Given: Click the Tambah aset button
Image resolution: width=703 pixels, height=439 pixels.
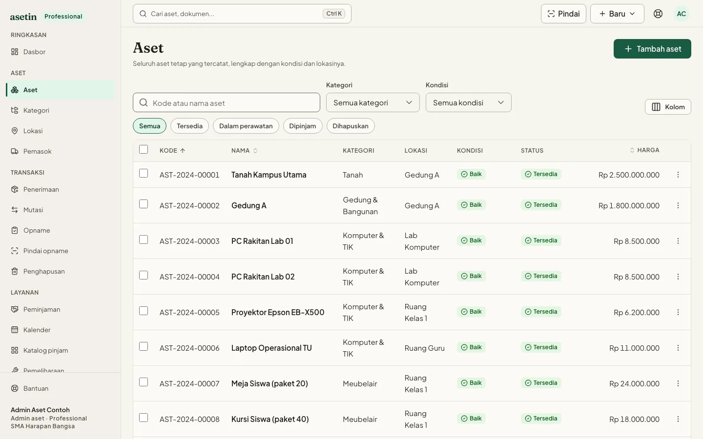Looking at the screenshot, I should pyautogui.click(x=652, y=49).
